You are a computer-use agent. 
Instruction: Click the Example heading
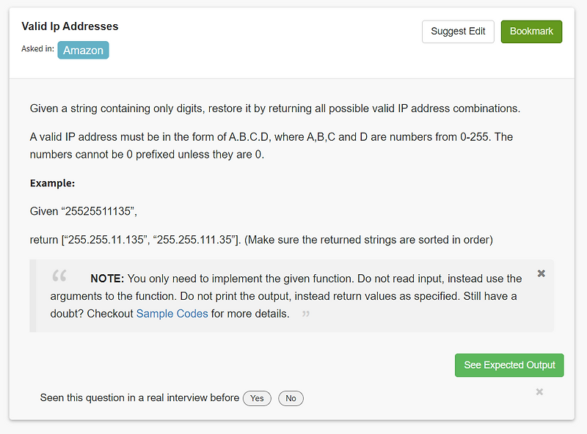(45, 183)
